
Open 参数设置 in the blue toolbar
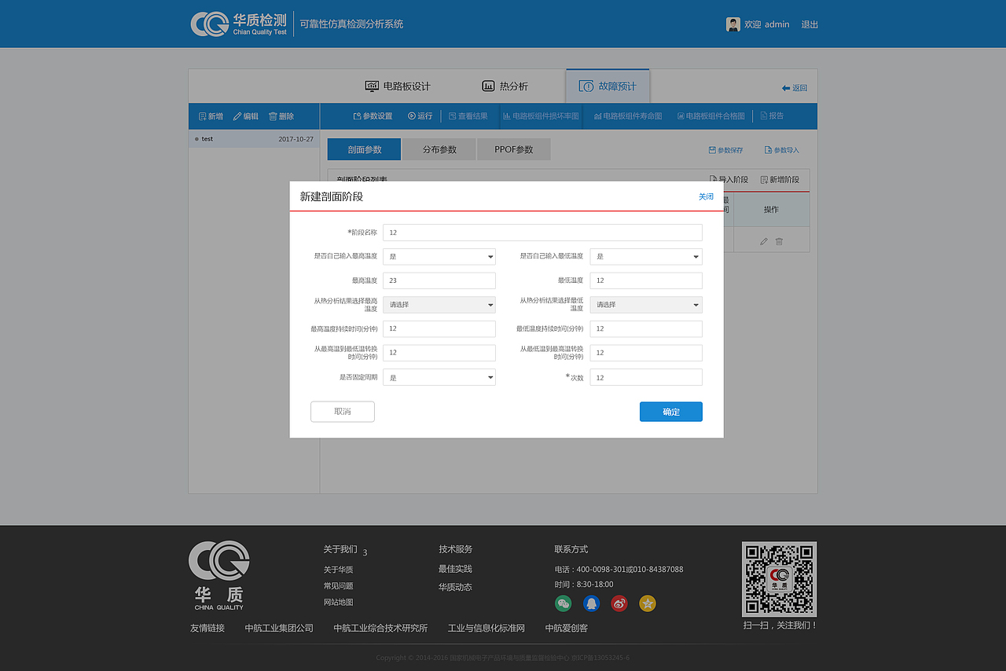[x=373, y=116]
